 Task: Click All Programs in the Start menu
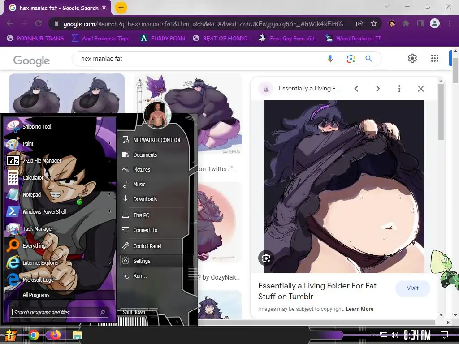pyautogui.click(x=60, y=295)
